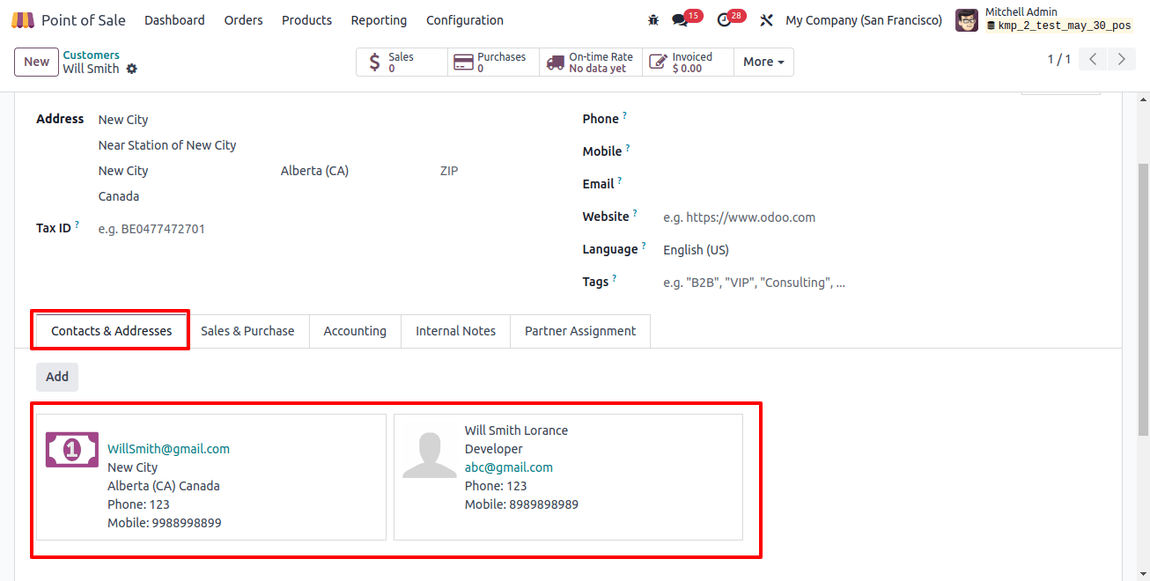Screen dimensions: 1150x581
Task: Click the dollar Sales stat button
Action: click(402, 62)
